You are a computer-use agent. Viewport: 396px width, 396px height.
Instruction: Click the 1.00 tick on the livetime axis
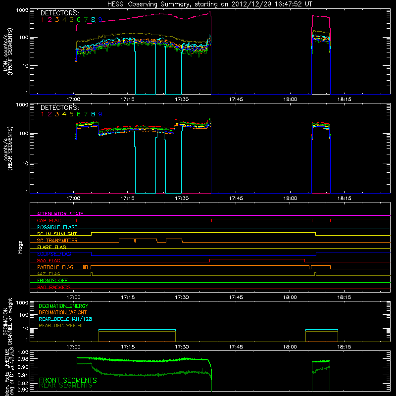[x=23, y=352]
